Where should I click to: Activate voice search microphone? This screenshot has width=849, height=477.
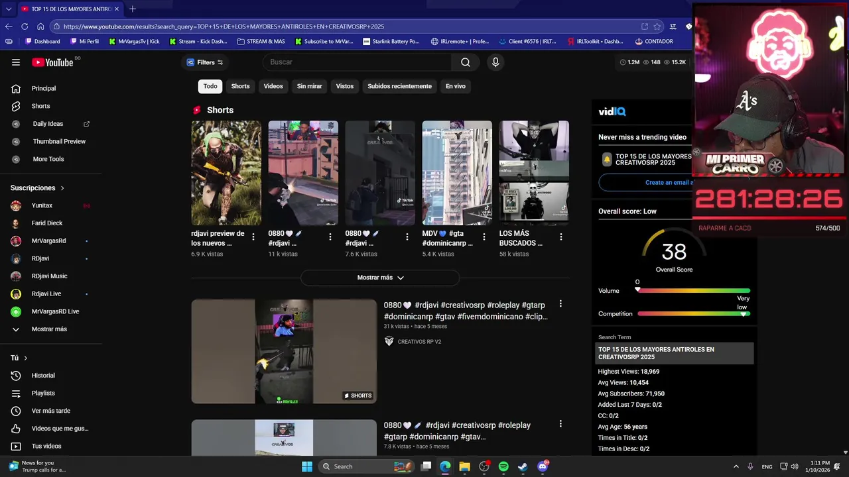coord(495,62)
